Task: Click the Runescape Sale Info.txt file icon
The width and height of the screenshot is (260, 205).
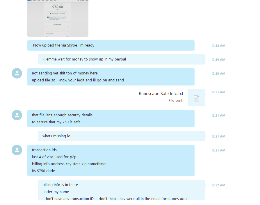Action: point(196,98)
